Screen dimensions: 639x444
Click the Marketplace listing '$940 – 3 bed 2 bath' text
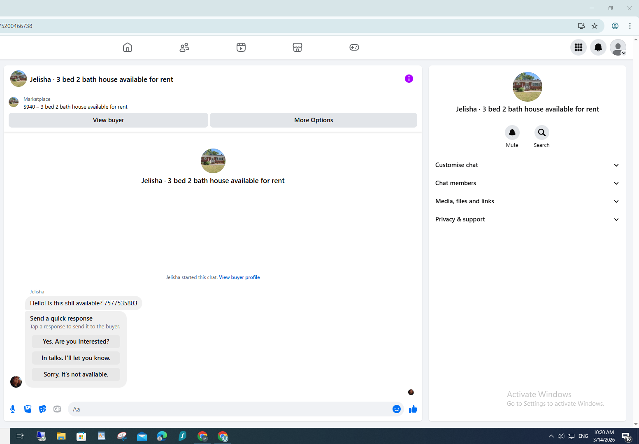76,107
